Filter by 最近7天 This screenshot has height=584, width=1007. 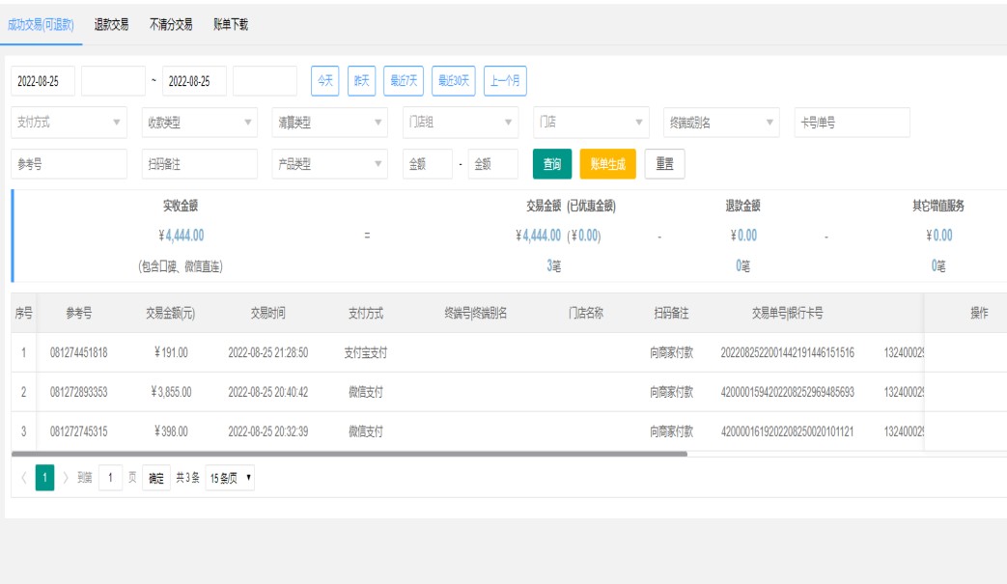403,81
